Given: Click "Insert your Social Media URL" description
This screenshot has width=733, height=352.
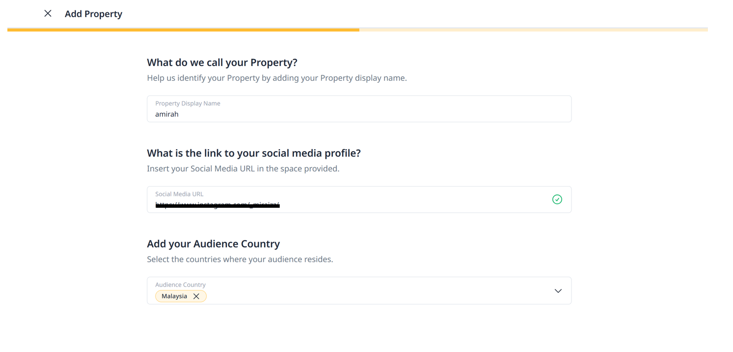Looking at the screenshot, I should [243, 168].
